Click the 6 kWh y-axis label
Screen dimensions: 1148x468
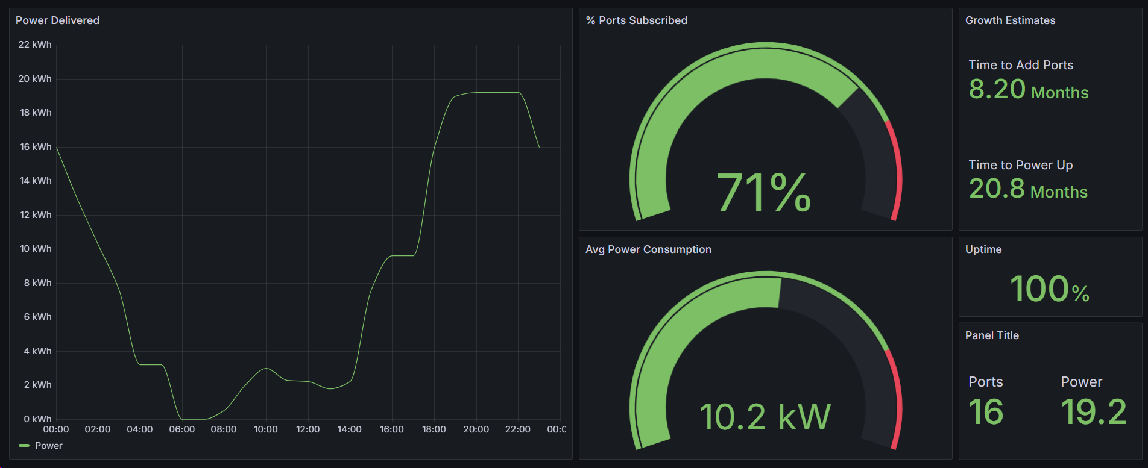click(38, 317)
